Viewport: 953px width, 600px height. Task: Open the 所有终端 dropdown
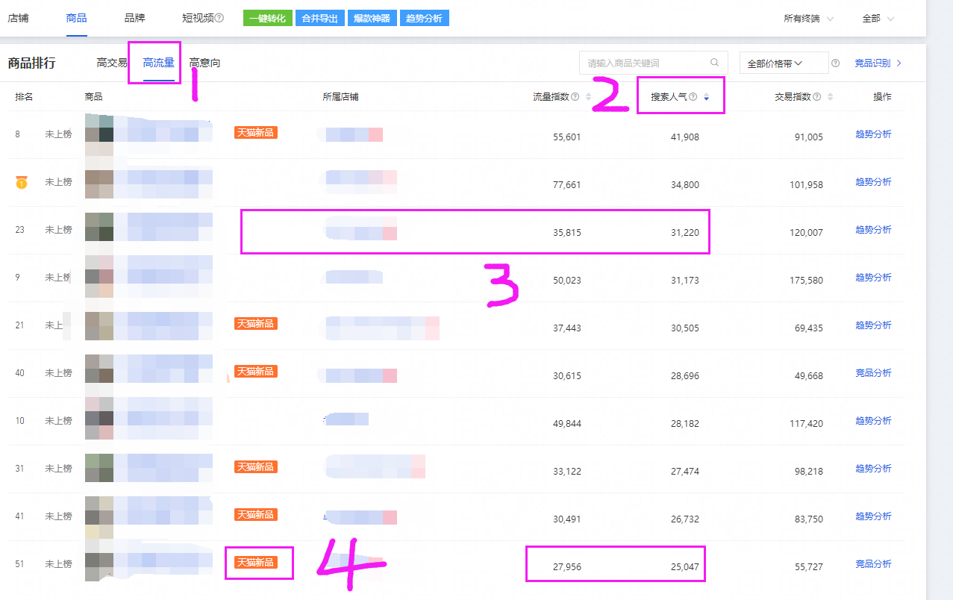(808, 19)
